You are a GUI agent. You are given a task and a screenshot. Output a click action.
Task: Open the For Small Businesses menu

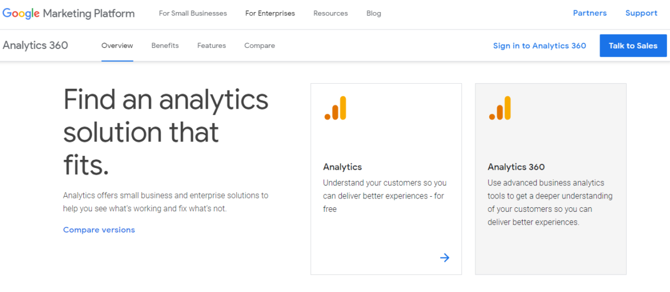tap(193, 13)
